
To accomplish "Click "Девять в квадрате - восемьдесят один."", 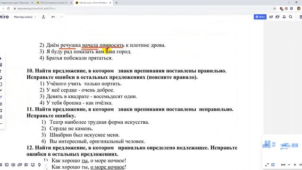I will click(92, 96).
